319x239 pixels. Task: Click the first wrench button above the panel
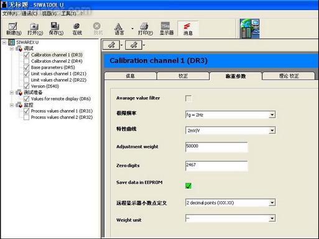click(x=111, y=45)
